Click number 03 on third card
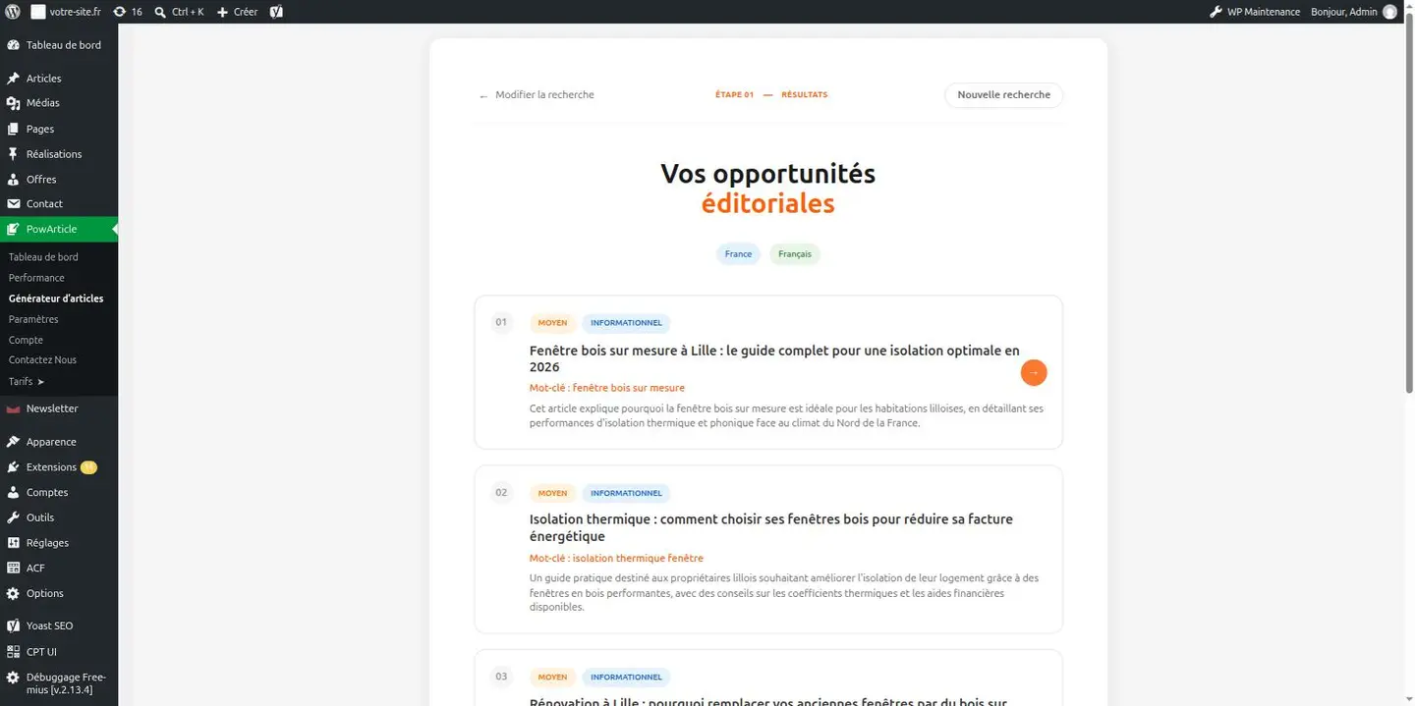Image resolution: width=1415 pixels, height=706 pixels. (501, 676)
